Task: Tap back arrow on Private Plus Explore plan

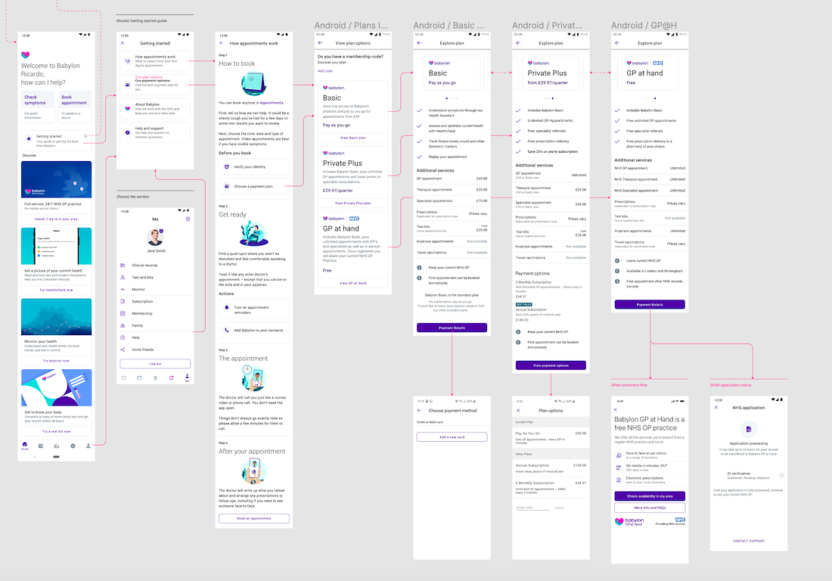Action: (x=518, y=43)
